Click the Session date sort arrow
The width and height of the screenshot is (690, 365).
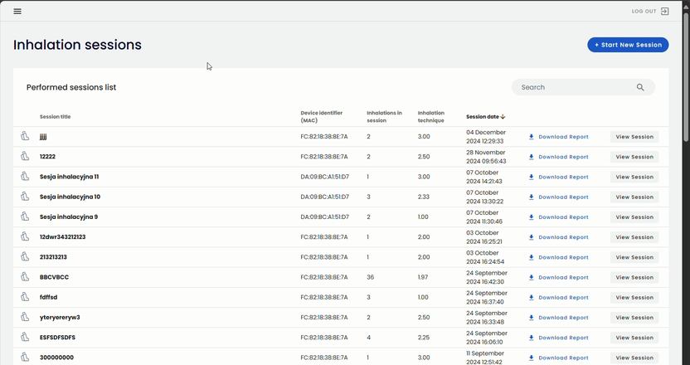pos(503,117)
